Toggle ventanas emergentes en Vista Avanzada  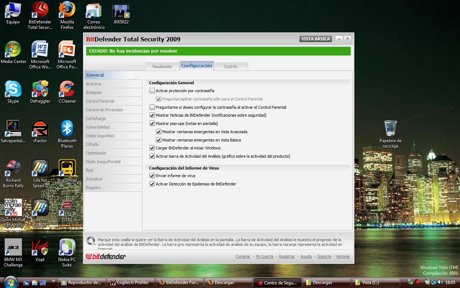[159, 132]
